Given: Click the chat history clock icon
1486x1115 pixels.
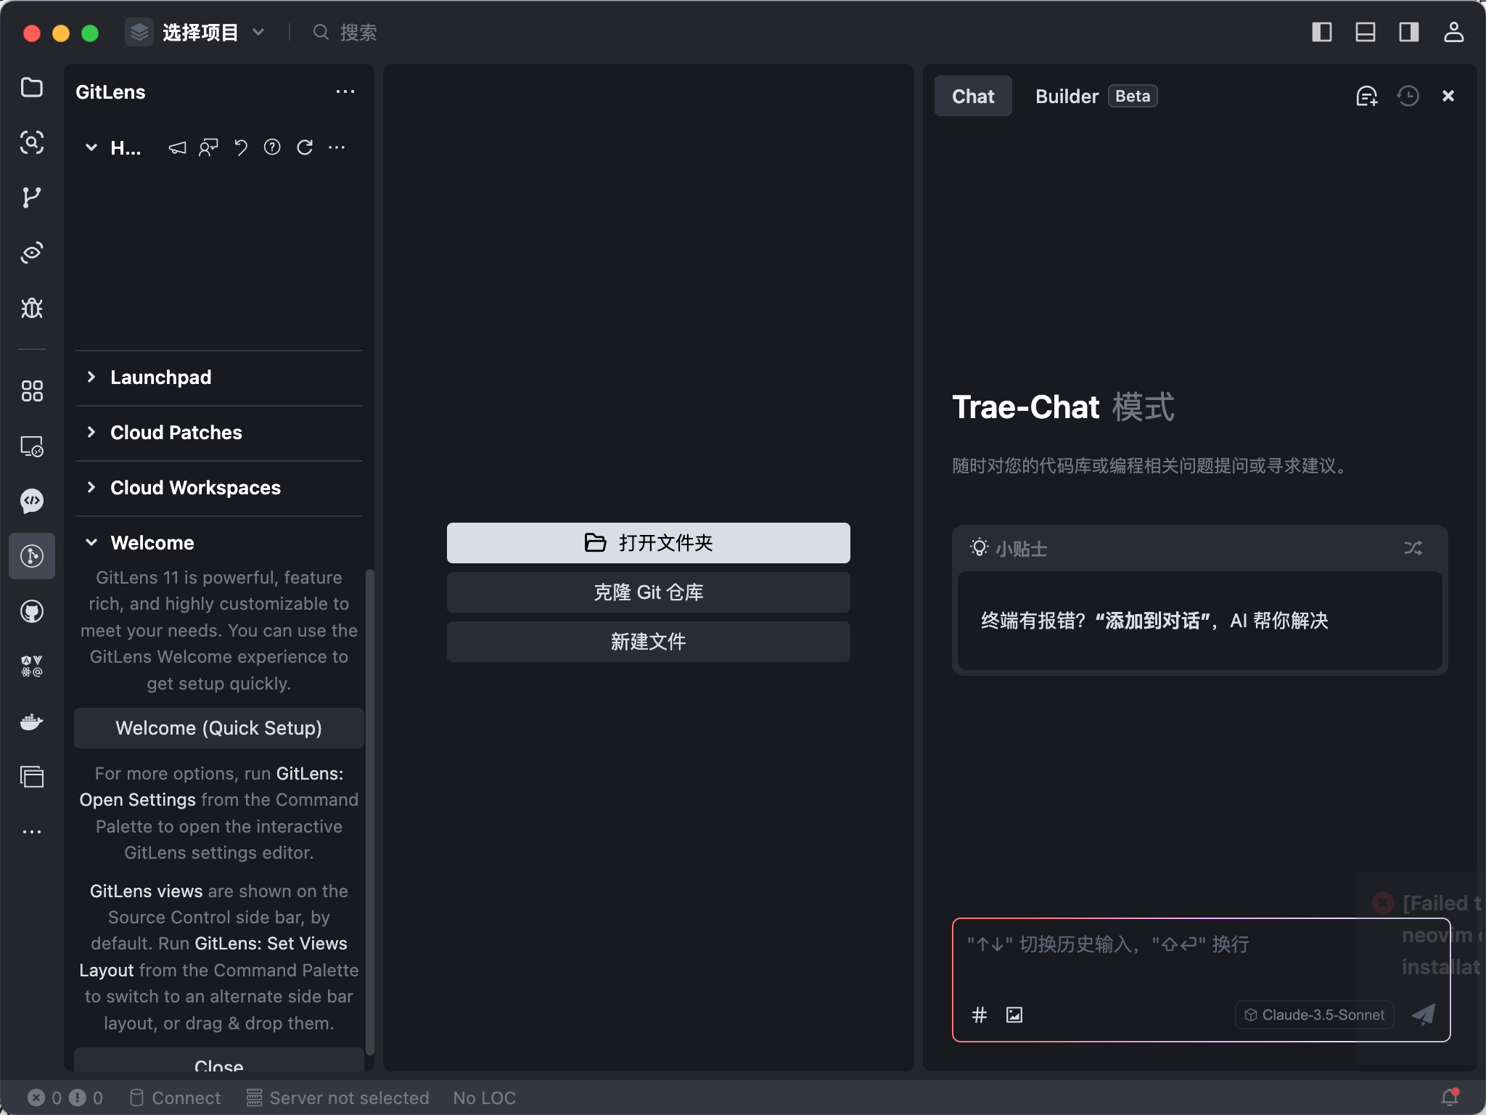Looking at the screenshot, I should coord(1408,96).
